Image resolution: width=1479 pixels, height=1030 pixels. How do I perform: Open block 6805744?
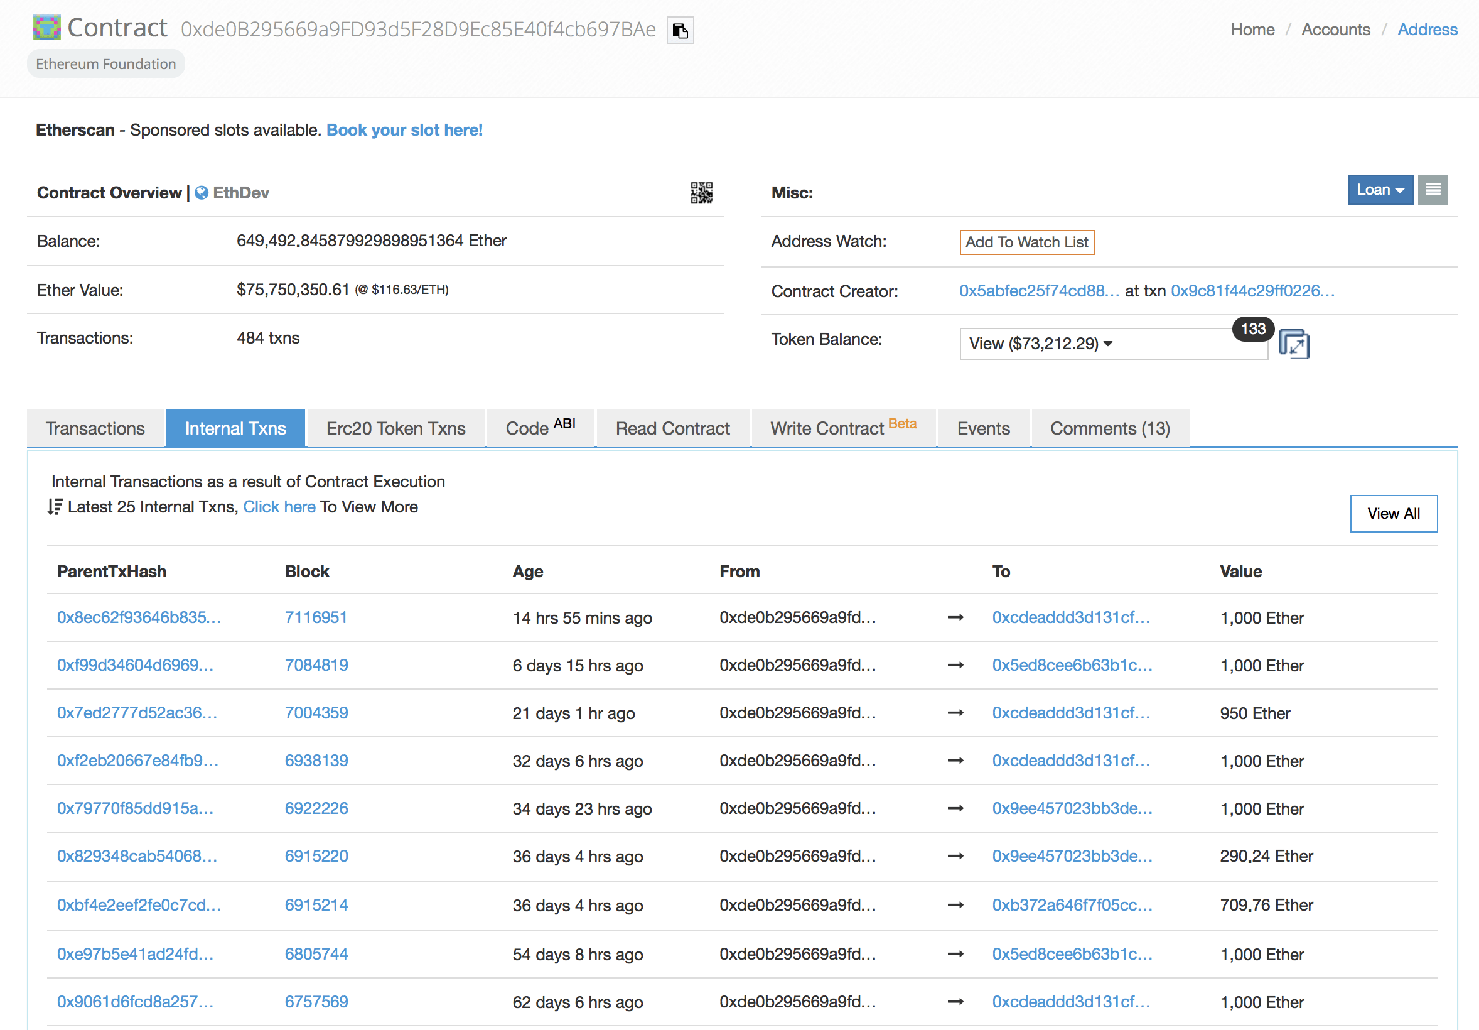[x=316, y=954]
